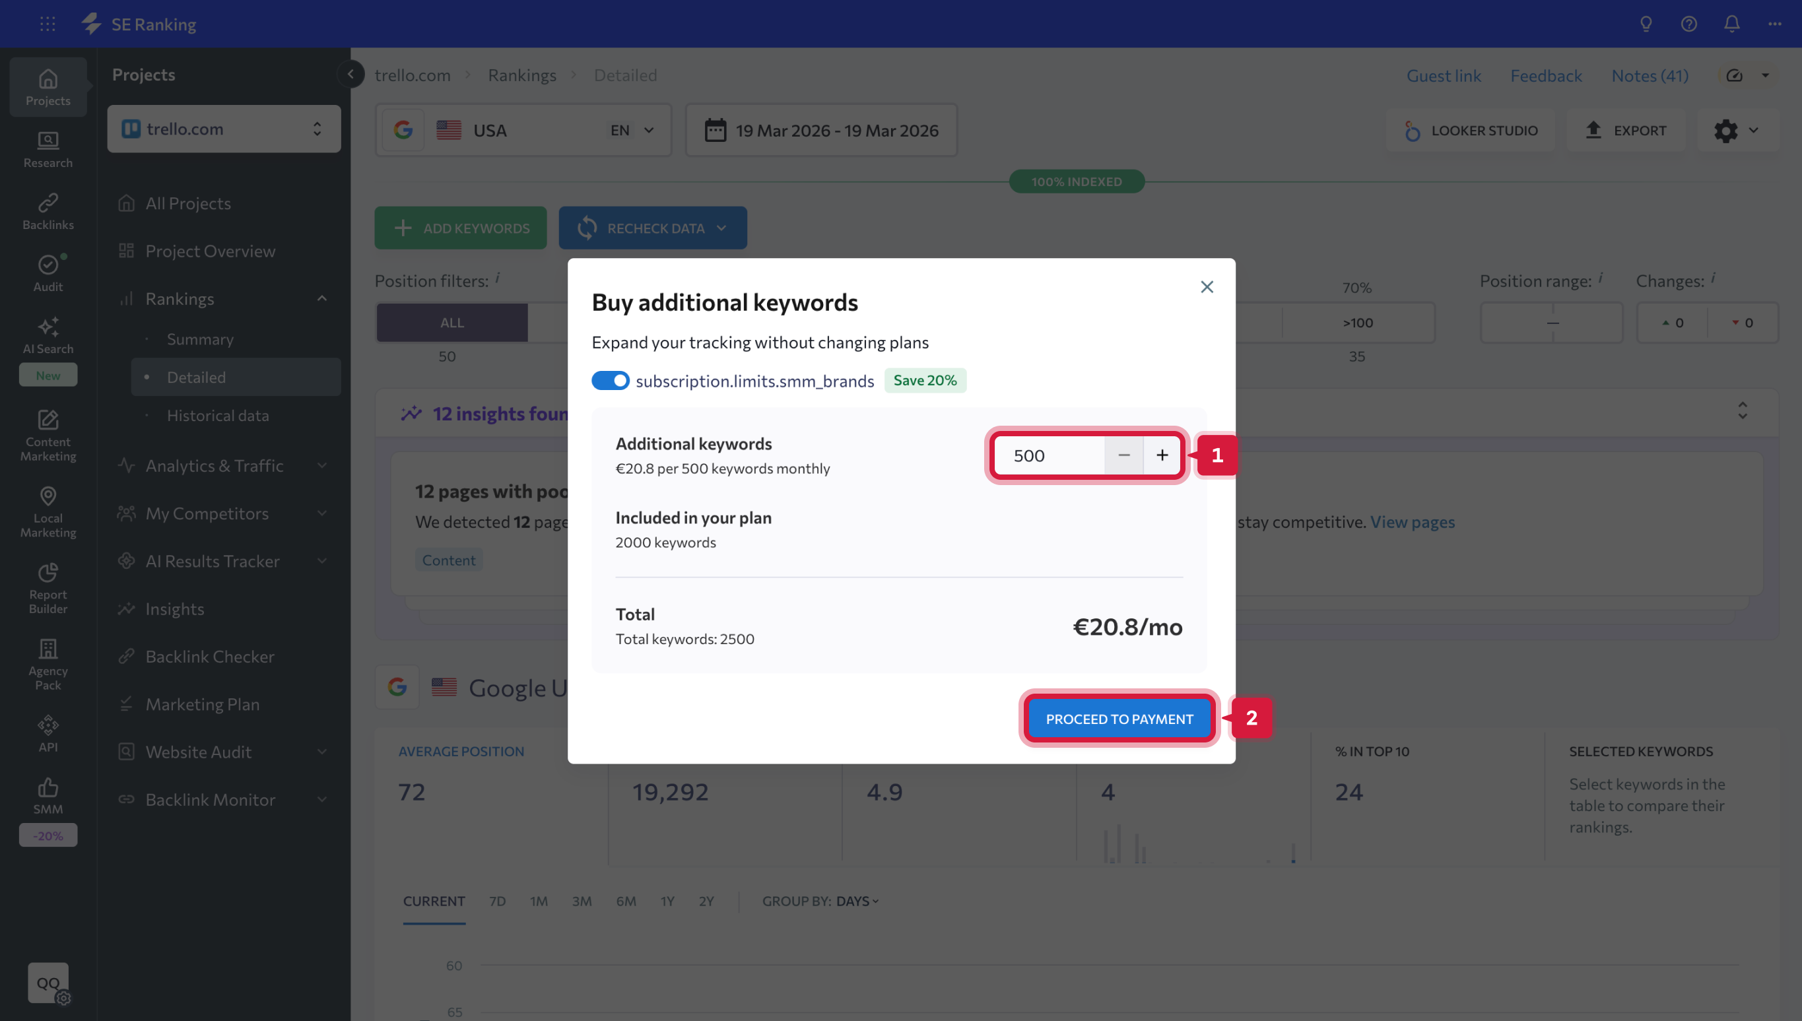The height and width of the screenshot is (1021, 1802).
Task: Collapse the Rankings sidebar section
Action: (322, 299)
